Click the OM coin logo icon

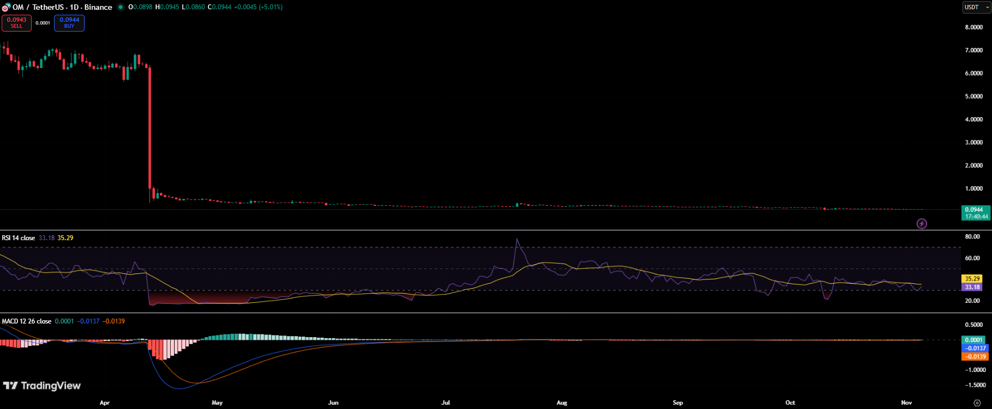click(6, 7)
